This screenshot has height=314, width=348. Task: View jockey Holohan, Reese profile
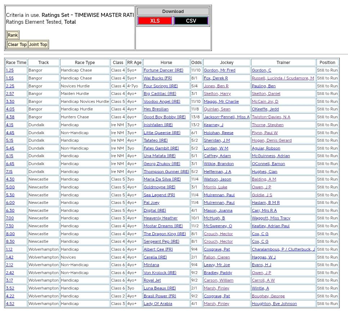[x=218, y=133]
